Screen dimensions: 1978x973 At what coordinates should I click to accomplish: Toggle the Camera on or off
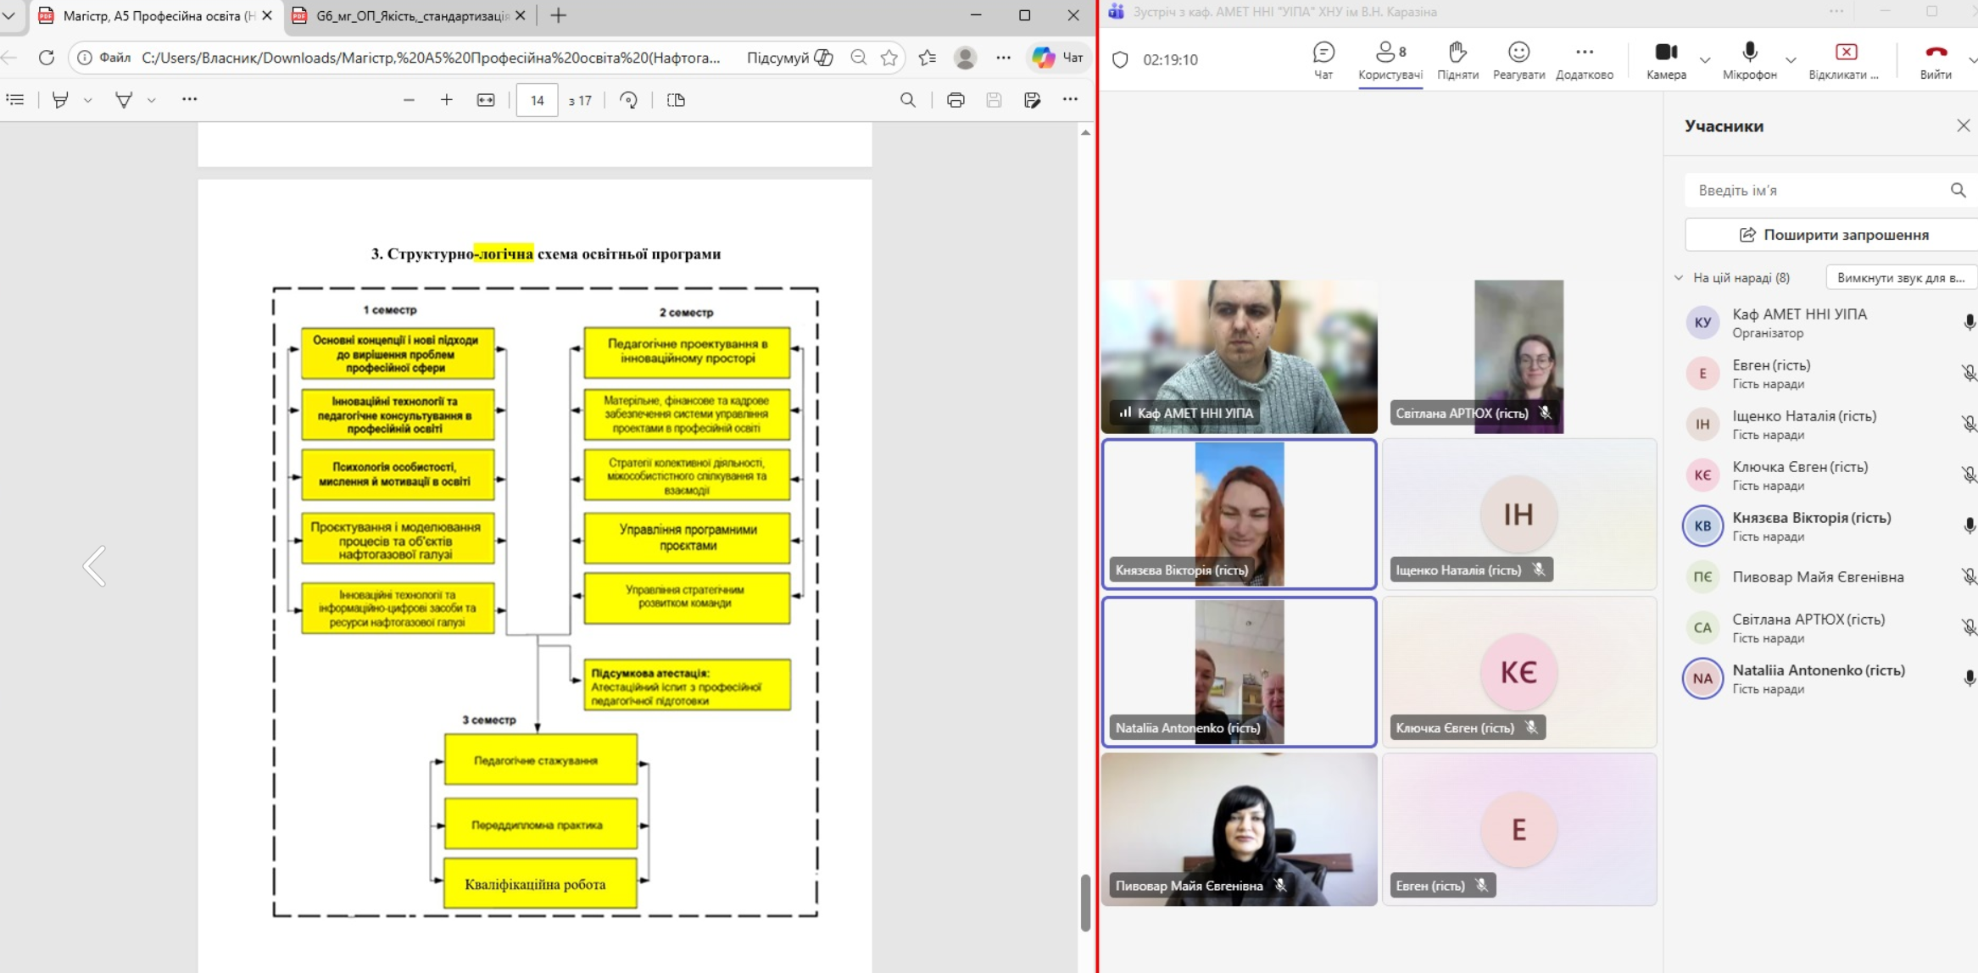[x=1665, y=59]
